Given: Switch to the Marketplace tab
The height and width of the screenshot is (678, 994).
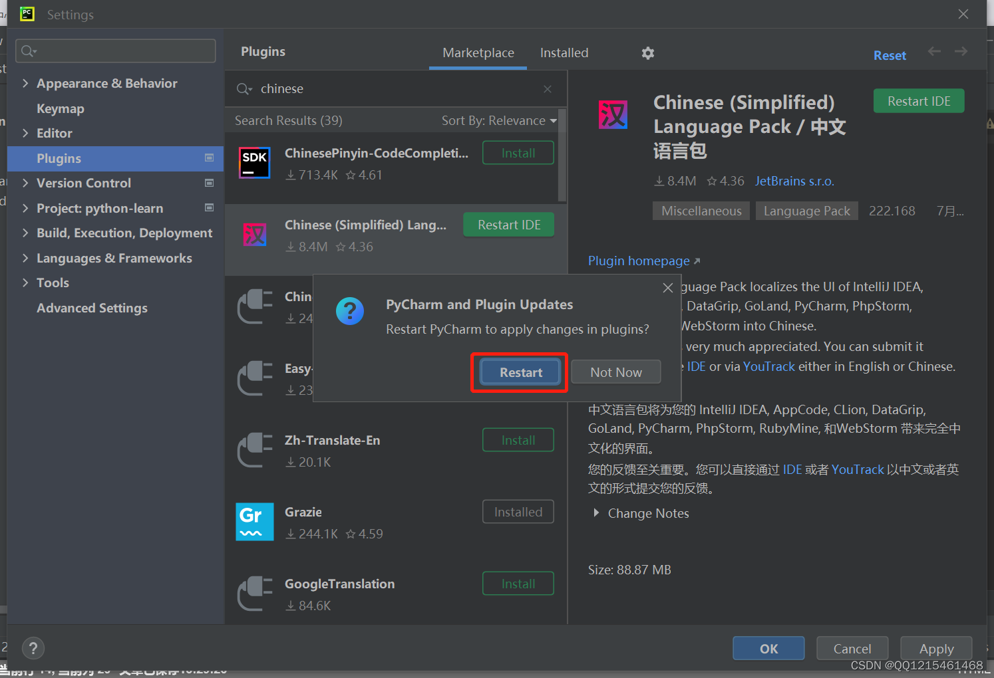Looking at the screenshot, I should click(478, 53).
